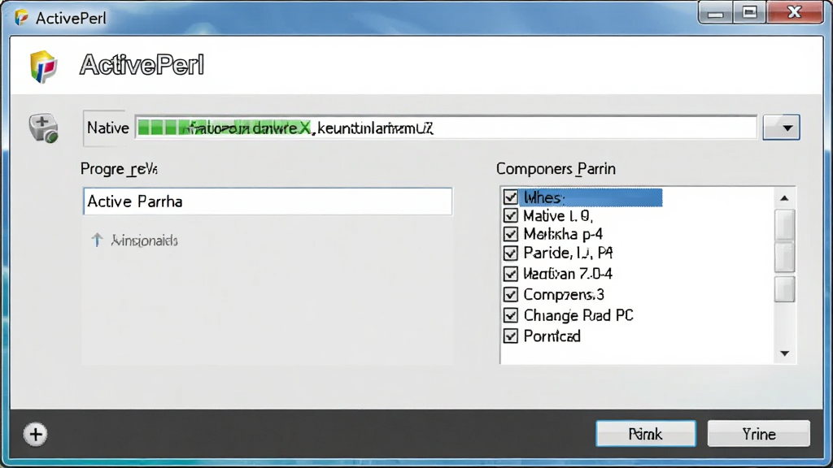Toggle the Chiange Rad PC checkbox
833x468 pixels.
click(511, 315)
